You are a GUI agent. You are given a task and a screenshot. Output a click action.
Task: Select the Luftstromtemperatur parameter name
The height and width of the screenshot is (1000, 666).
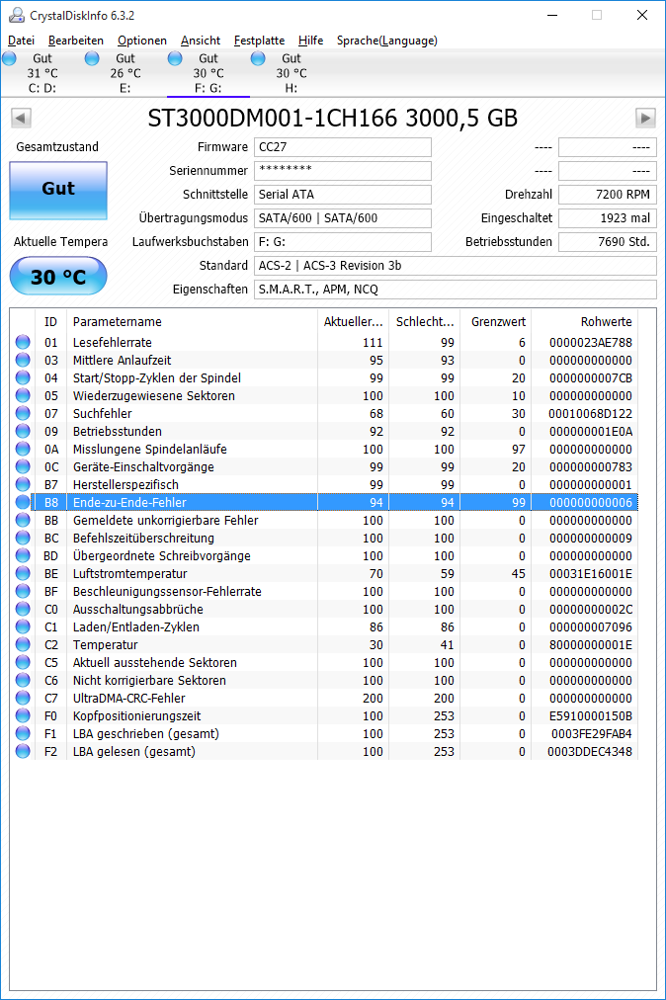[130, 574]
